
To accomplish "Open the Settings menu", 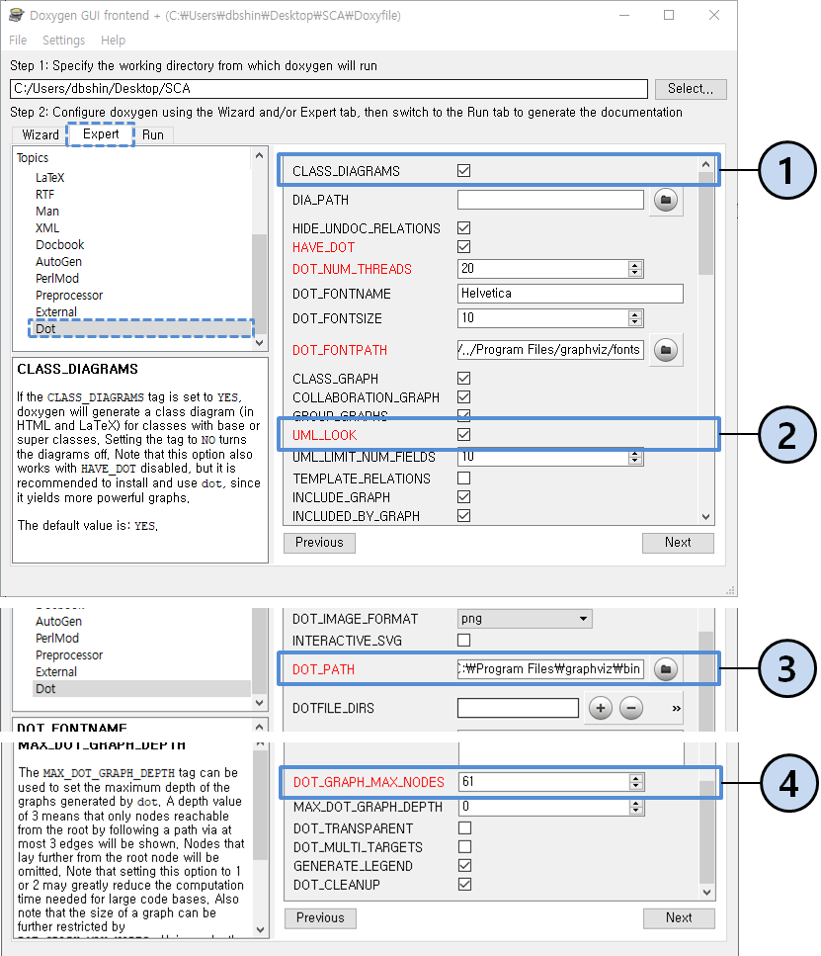I will tap(63, 41).
